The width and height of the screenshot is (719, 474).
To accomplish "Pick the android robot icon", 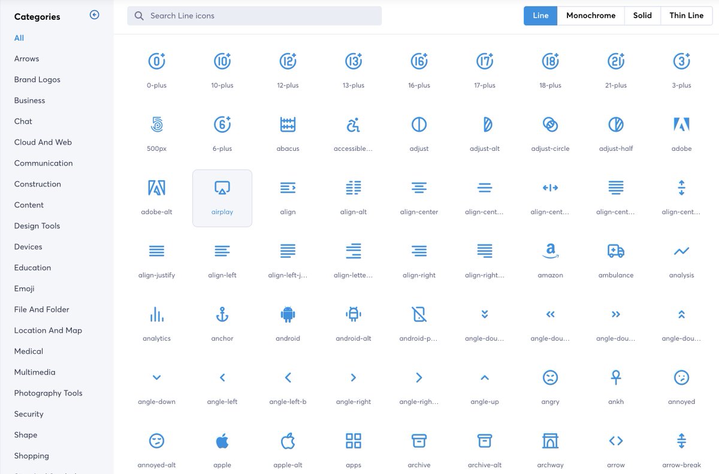I will [x=288, y=314].
